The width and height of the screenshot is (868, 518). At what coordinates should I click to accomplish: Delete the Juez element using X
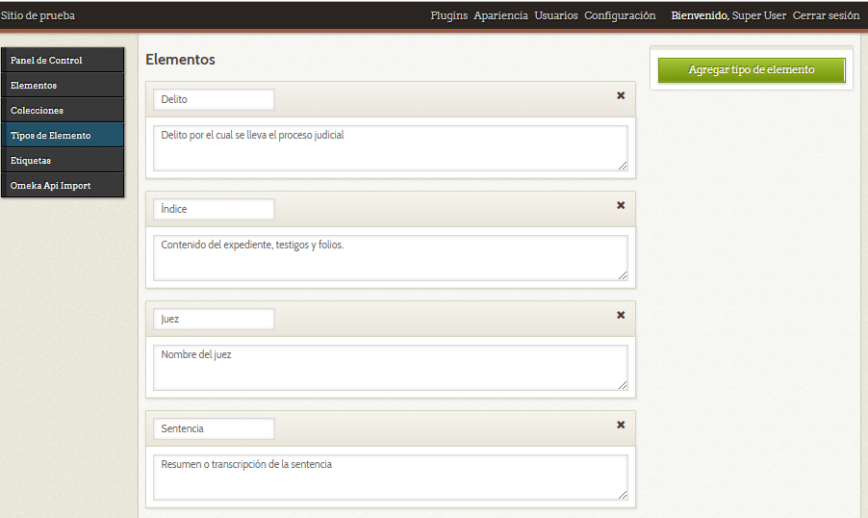(x=621, y=315)
